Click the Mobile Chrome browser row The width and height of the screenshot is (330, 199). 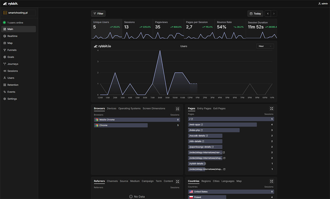click(x=137, y=120)
